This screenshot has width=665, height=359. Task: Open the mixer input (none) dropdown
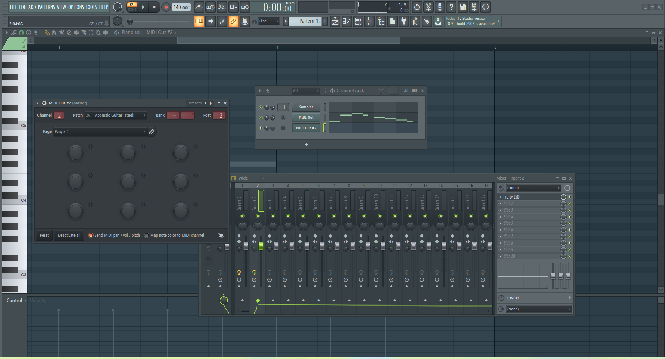pyautogui.click(x=533, y=188)
